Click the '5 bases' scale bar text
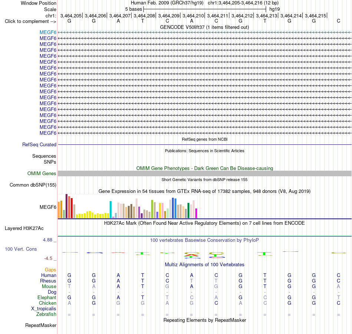 pyautogui.click(x=133, y=9)
